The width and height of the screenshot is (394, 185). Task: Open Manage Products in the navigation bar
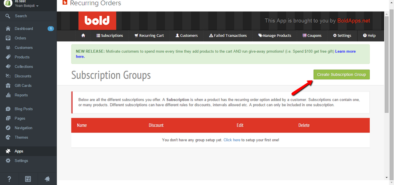coord(275,36)
